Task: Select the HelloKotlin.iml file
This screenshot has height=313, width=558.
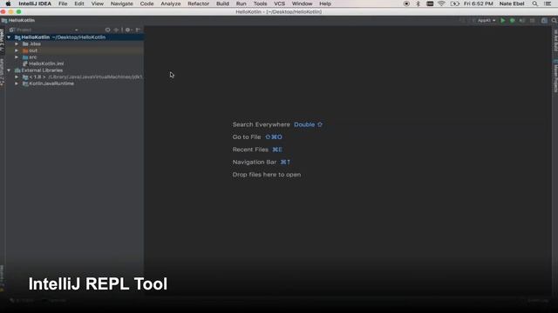Action: [x=43, y=63]
